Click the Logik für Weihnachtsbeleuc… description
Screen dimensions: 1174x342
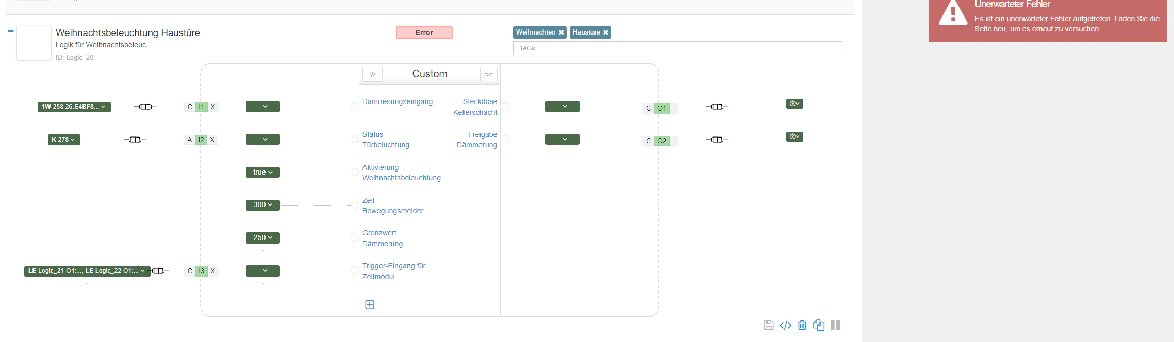104,45
